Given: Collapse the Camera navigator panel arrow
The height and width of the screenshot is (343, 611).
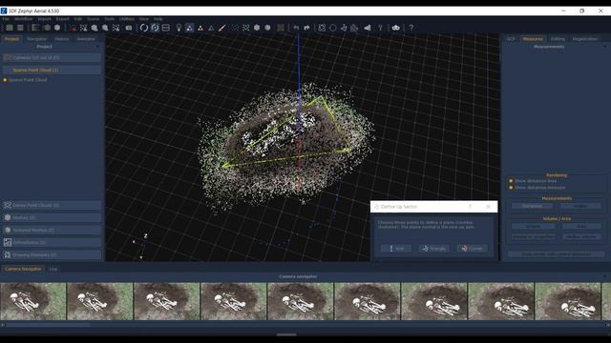Looking at the screenshot, I should (605, 276).
